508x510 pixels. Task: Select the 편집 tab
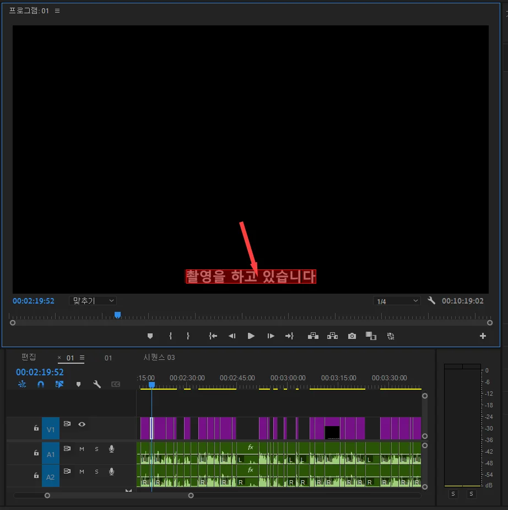coord(29,357)
